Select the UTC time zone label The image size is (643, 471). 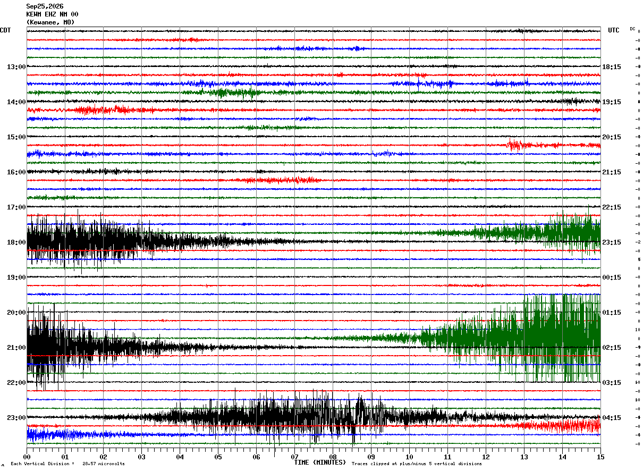[x=614, y=30]
